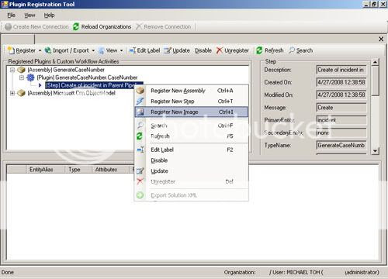
Task: Open the View toolbar dropdown
Action: point(121,50)
